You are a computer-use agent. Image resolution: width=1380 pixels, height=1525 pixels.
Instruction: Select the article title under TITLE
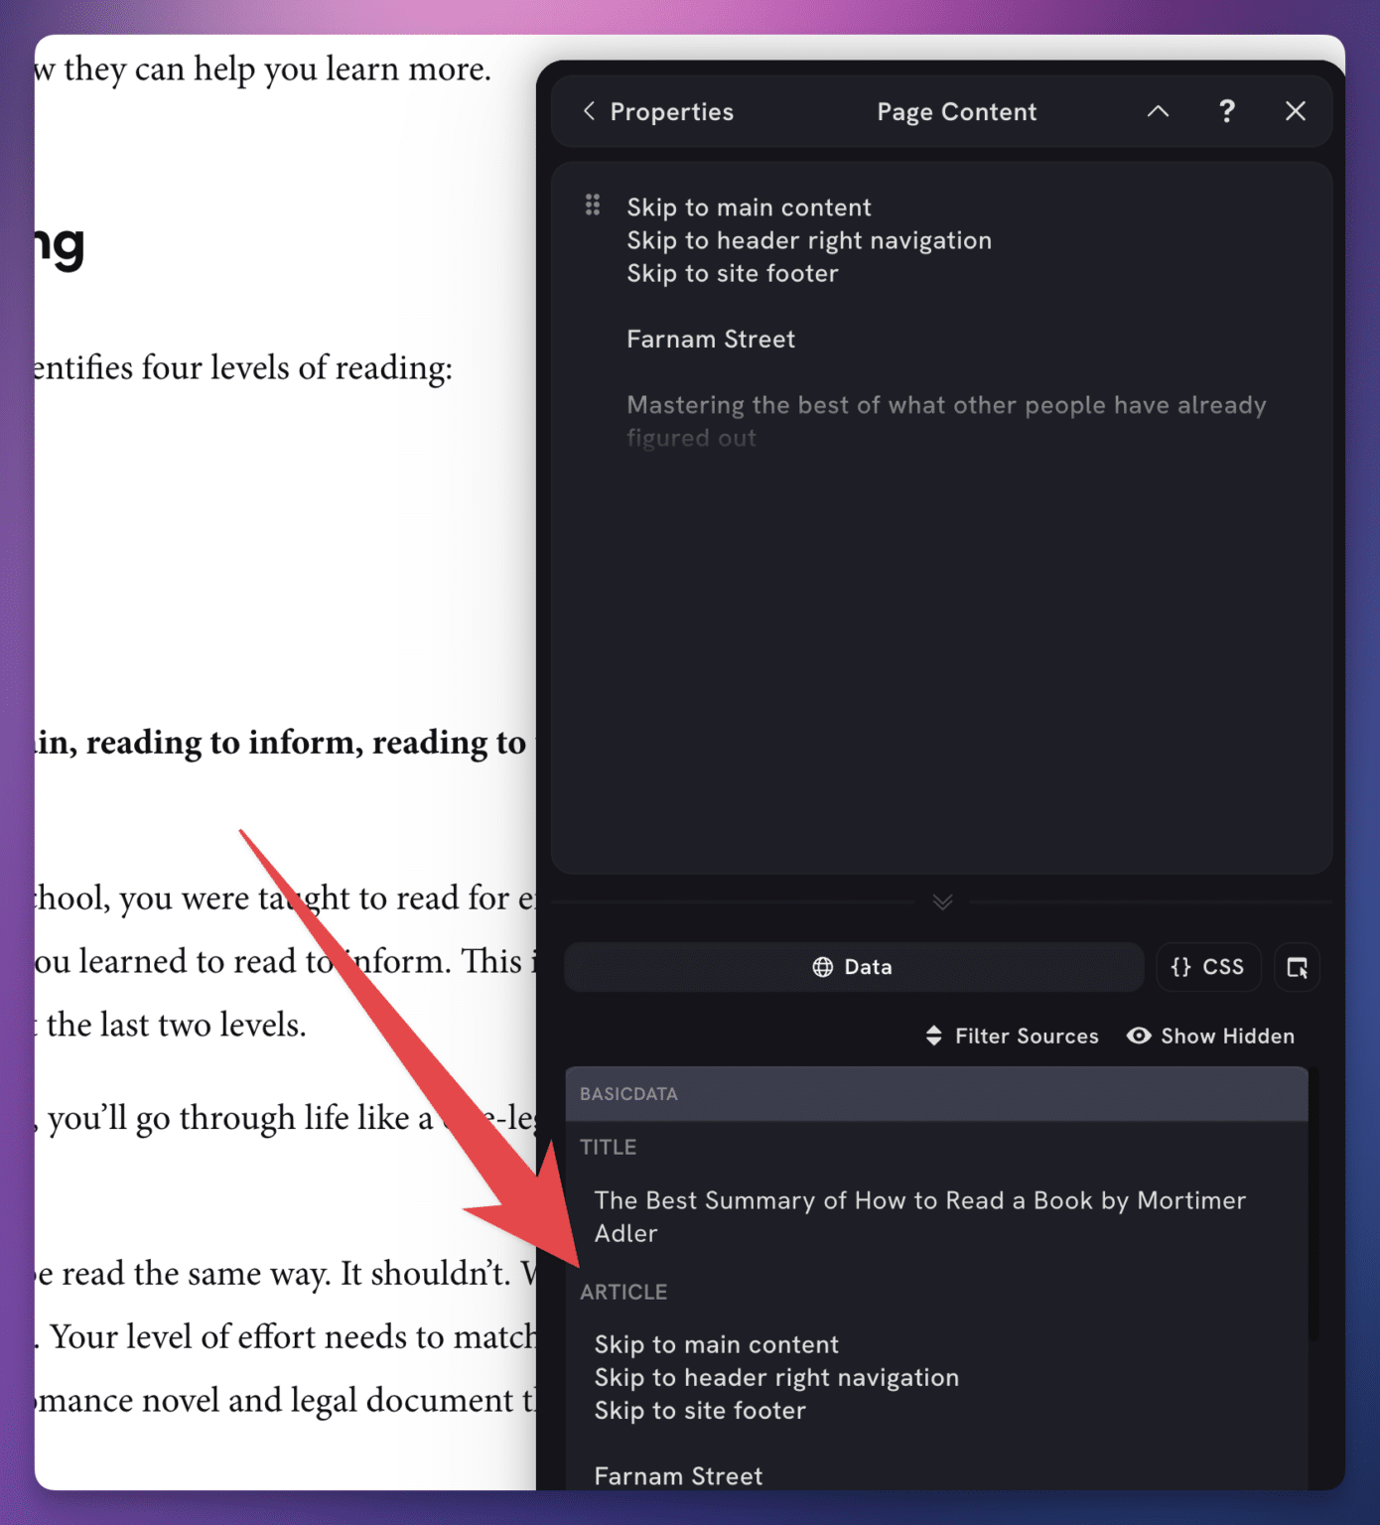(919, 1216)
